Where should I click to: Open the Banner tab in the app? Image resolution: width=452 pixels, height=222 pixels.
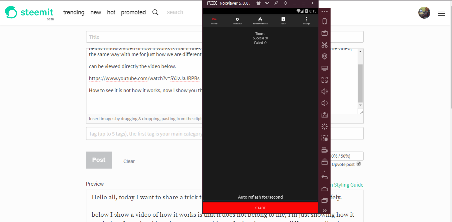(x=214, y=21)
